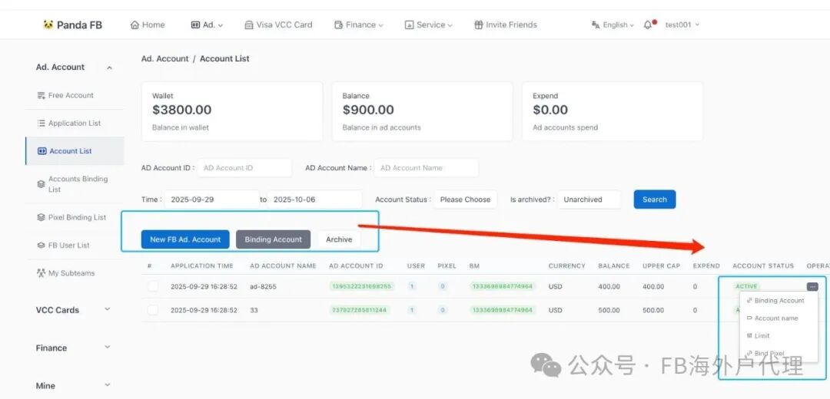Open the notification bell icon
This screenshot has width=830, height=399.
click(x=647, y=25)
